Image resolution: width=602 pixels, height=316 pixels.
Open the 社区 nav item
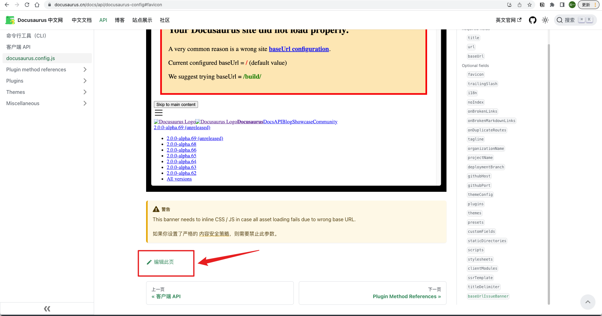[x=165, y=20]
